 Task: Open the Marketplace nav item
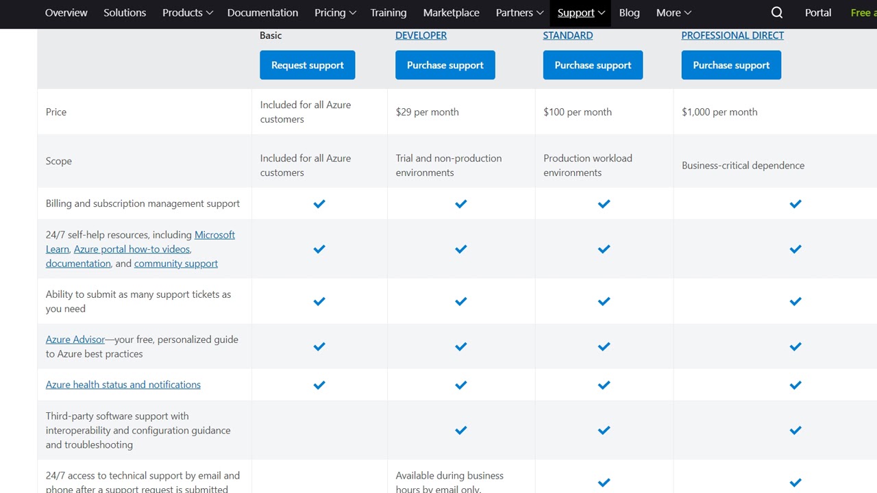click(452, 12)
